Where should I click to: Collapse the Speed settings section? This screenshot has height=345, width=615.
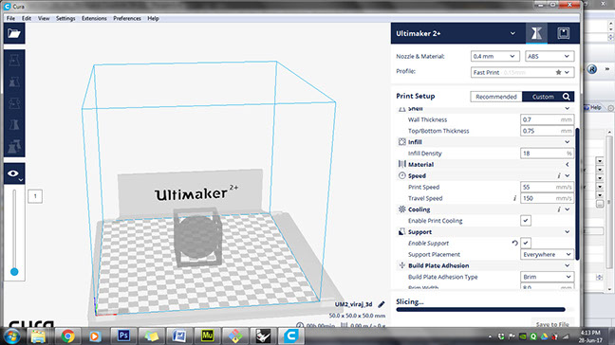[568, 176]
